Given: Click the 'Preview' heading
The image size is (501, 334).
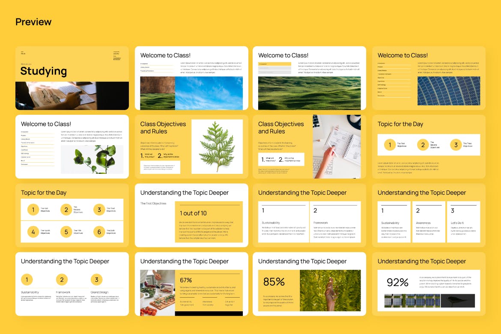Looking at the screenshot, I should click(x=33, y=22).
